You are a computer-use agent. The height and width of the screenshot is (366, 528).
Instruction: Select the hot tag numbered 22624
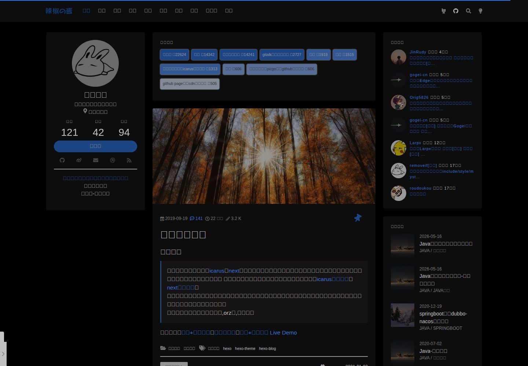point(175,55)
